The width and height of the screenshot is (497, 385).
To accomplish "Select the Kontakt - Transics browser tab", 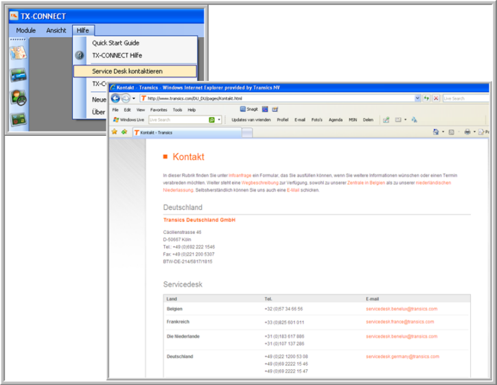I will (187, 132).
